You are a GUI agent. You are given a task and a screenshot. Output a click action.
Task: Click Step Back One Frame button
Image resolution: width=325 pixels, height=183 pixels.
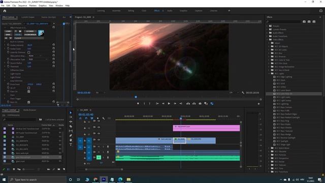[x=163, y=103]
